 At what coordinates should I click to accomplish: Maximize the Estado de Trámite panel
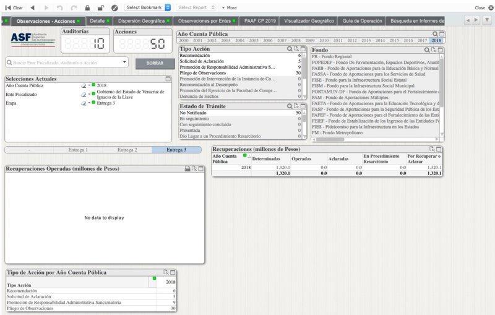tap(303, 106)
